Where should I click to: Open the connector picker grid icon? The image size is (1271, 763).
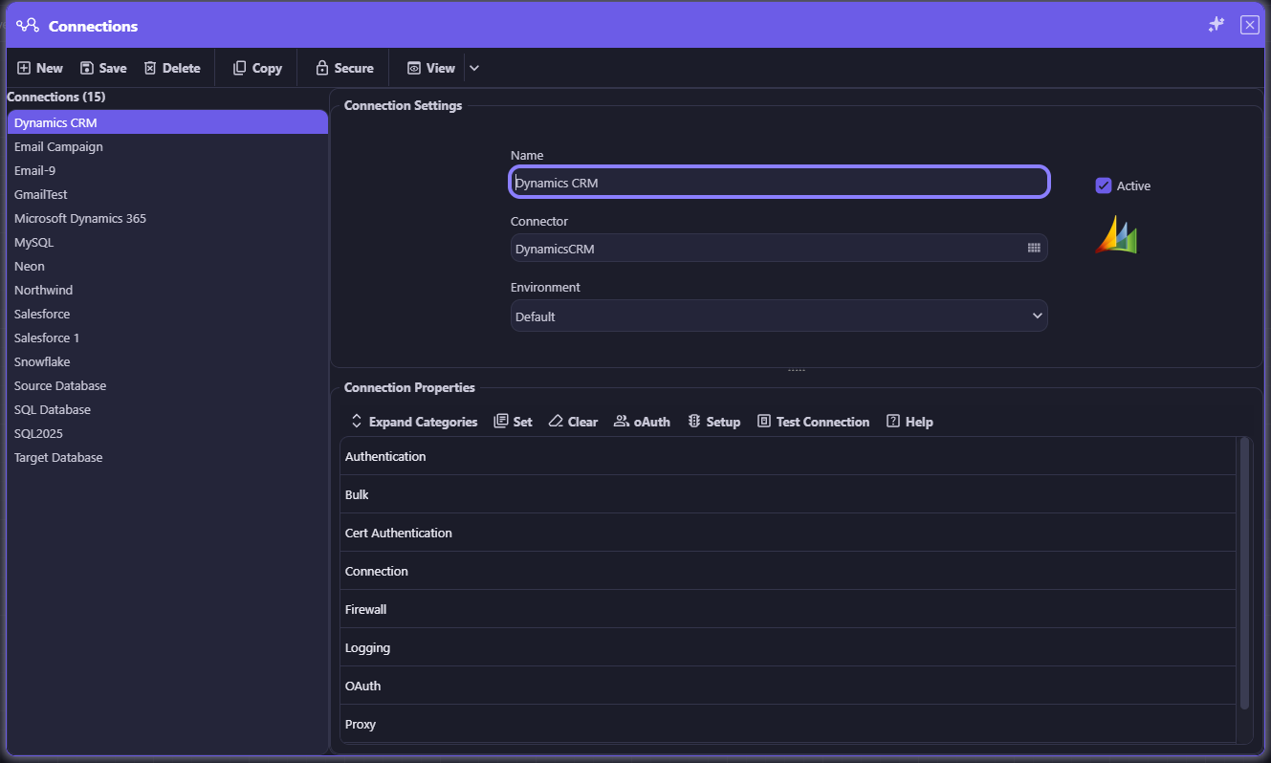pos(1034,248)
